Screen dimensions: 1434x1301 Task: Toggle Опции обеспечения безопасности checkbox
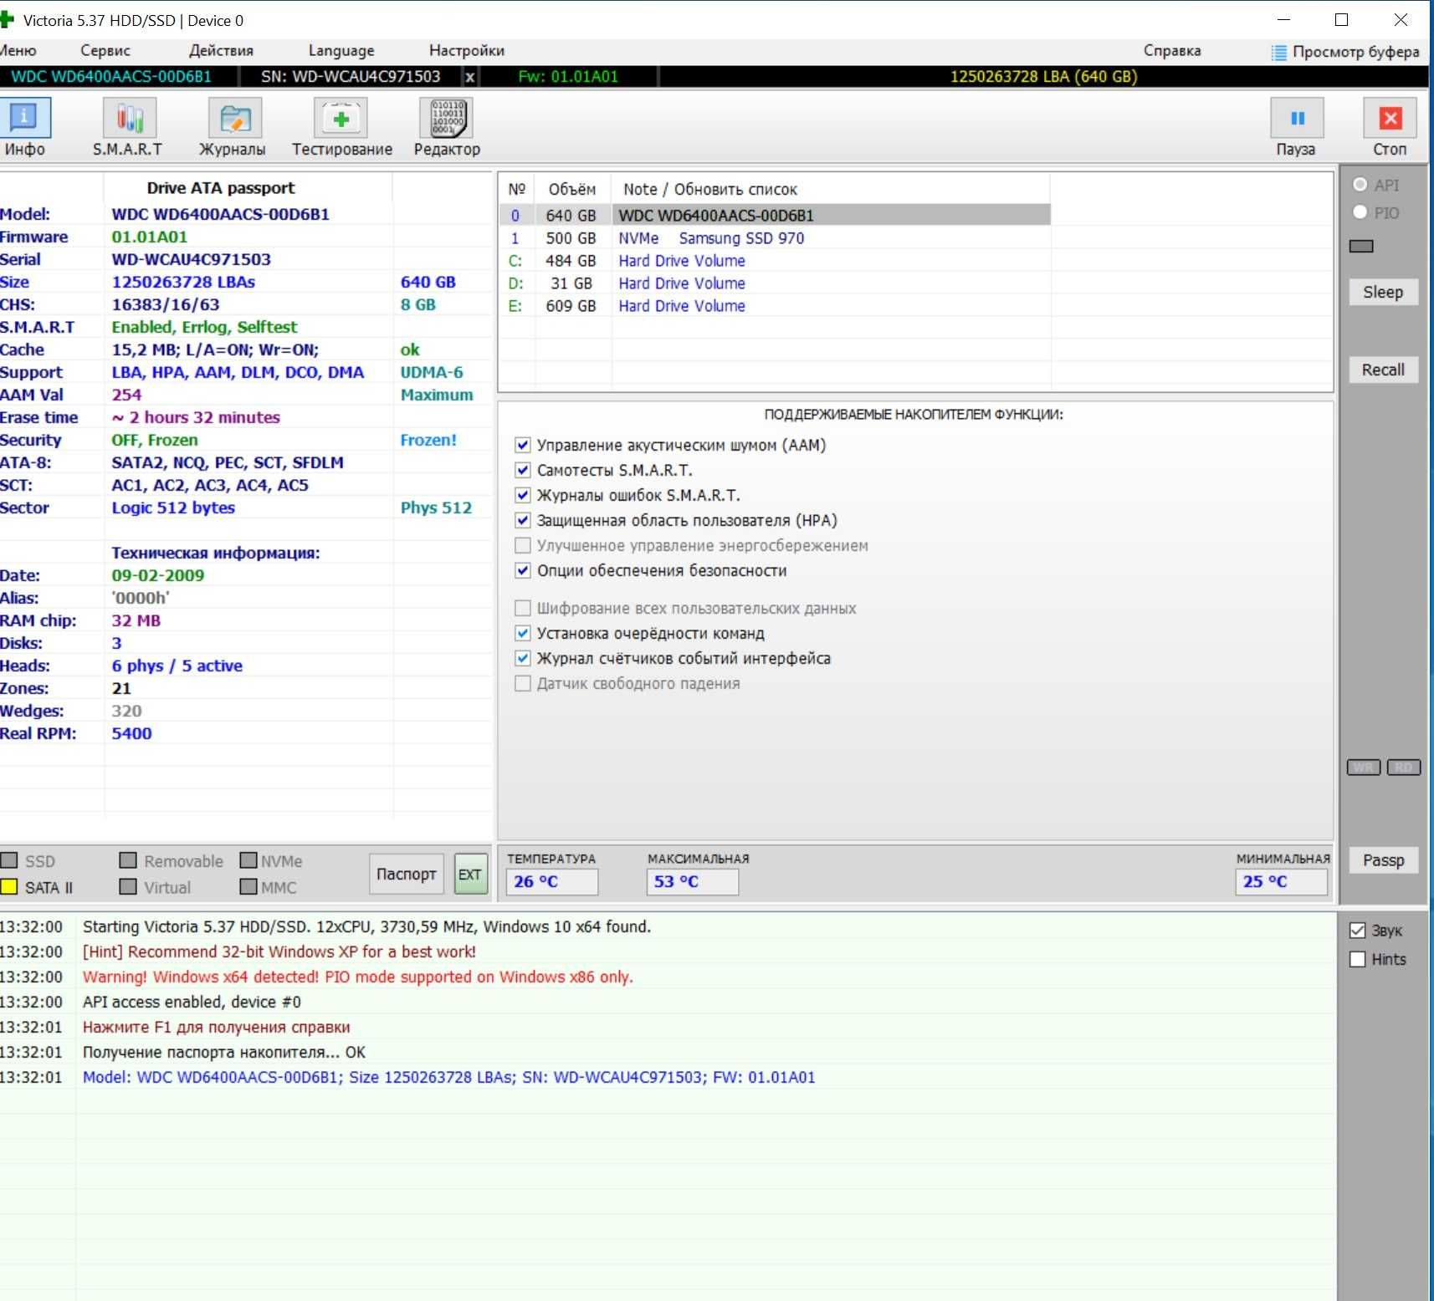[x=523, y=570]
